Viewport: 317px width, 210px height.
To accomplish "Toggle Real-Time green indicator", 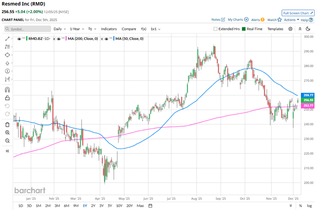I will (244, 29).
